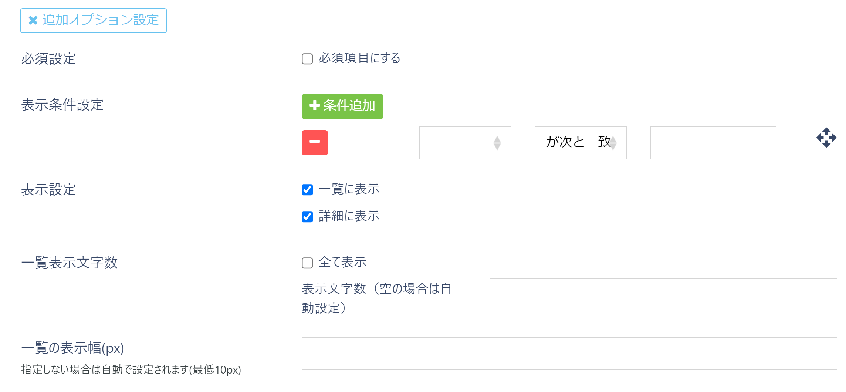846x392 pixels.
Task: Open the が次と一致 match-type dropdown
Action: pos(581,143)
